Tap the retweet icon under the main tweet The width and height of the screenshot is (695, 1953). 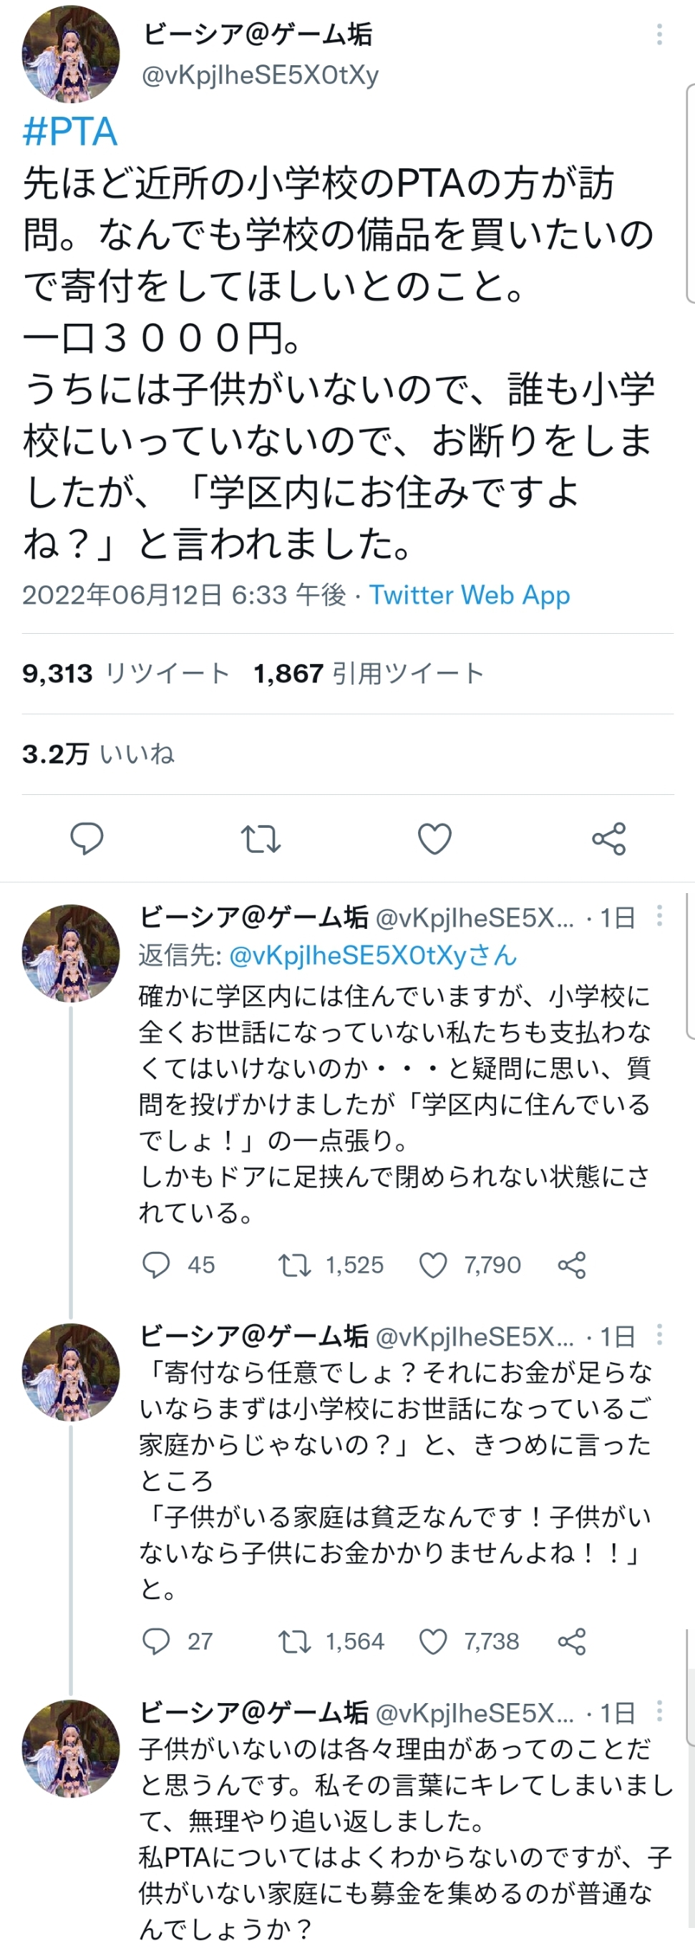coord(261,839)
